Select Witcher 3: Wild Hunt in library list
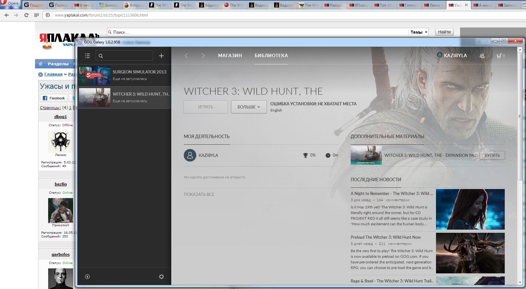 (124, 97)
